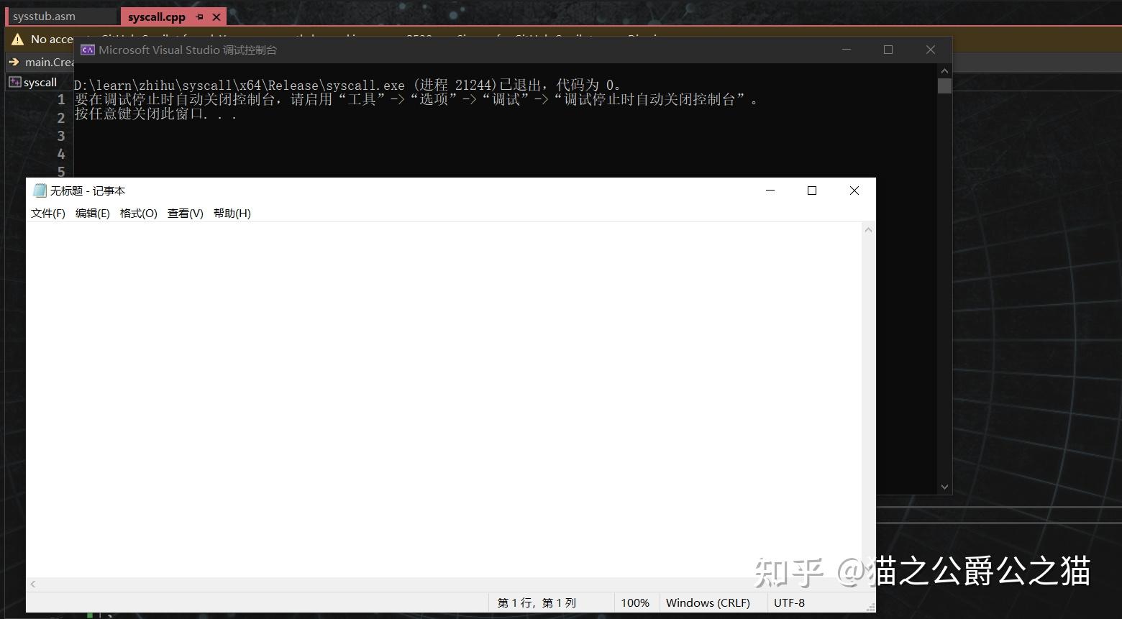Expand the 查看(V) menu
The width and height of the screenshot is (1122, 619).
pyautogui.click(x=185, y=213)
